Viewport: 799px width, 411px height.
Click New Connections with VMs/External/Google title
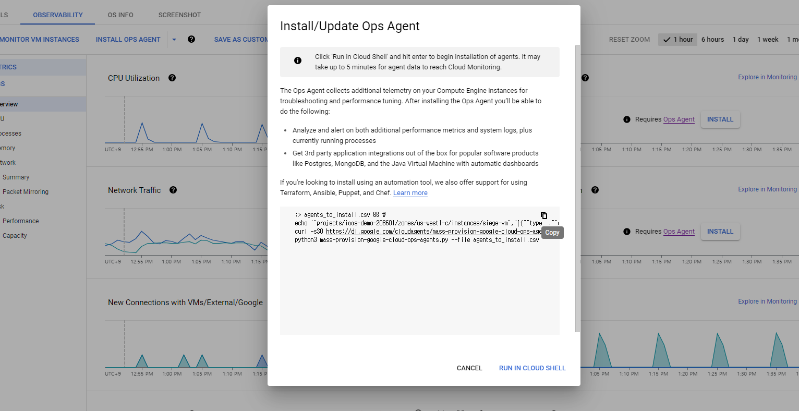click(186, 303)
